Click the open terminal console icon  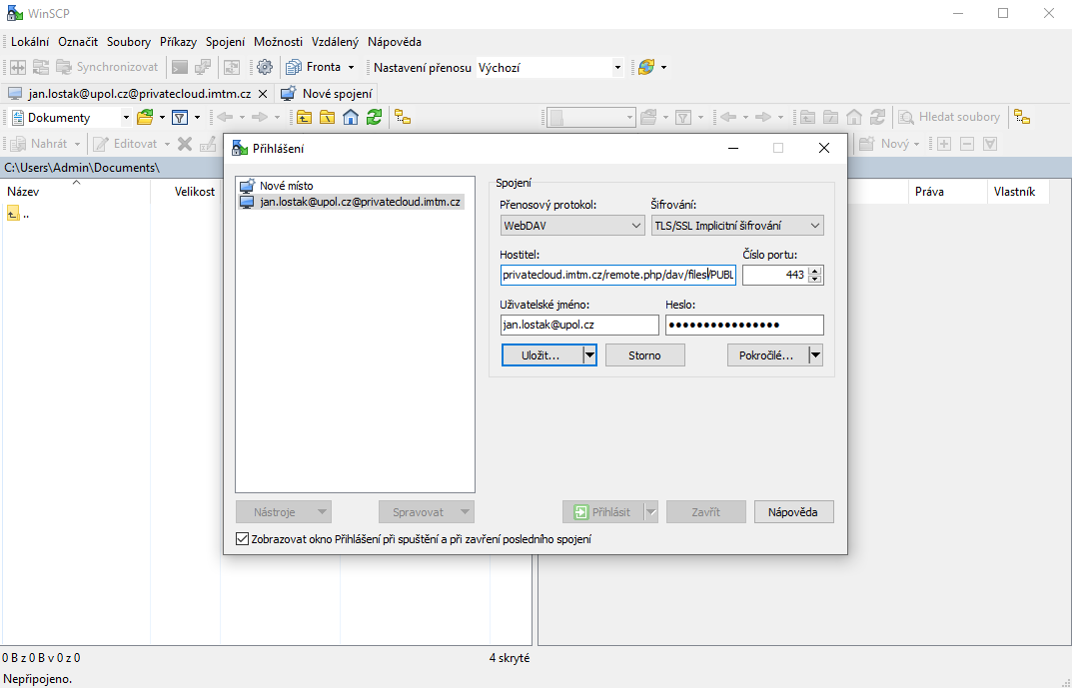point(180,67)
